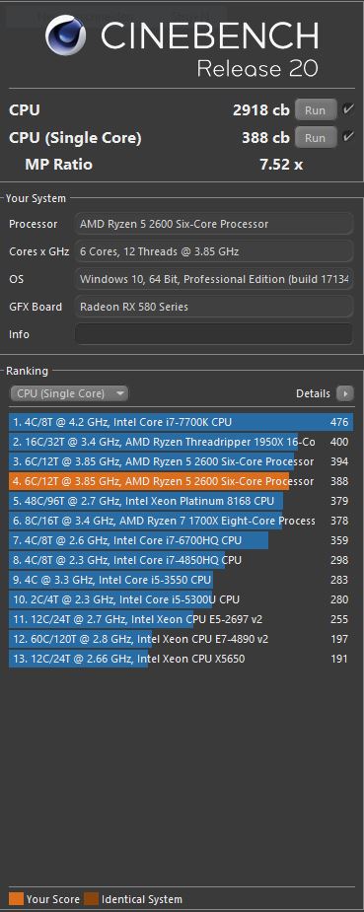Click the empty Info input field

tap(213, 334)
